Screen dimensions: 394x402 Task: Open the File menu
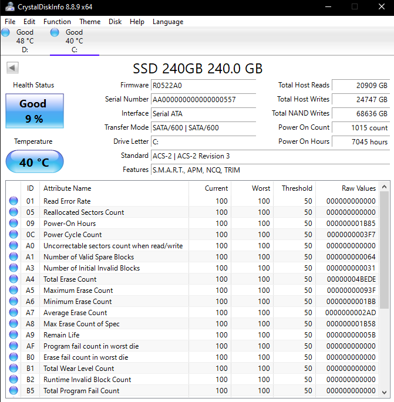[x=10, y=22]
